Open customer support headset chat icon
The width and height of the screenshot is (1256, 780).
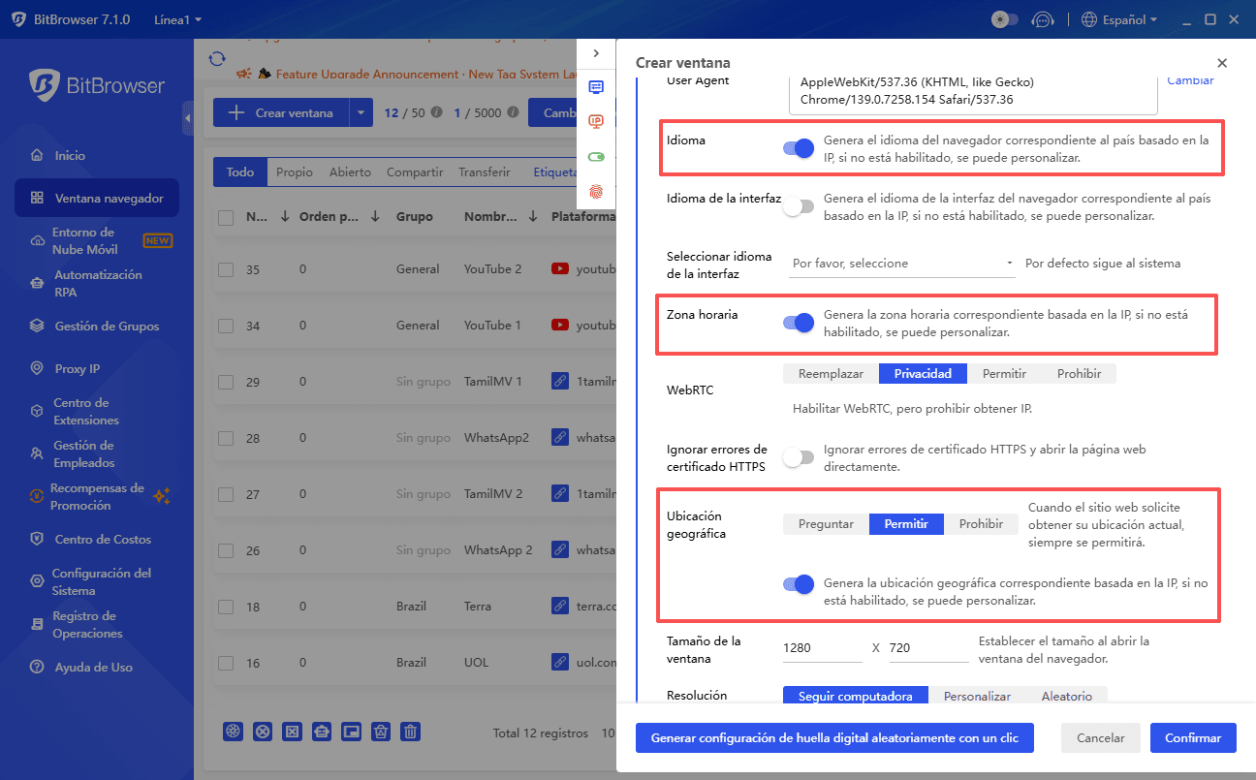[x=1043, y=19]
